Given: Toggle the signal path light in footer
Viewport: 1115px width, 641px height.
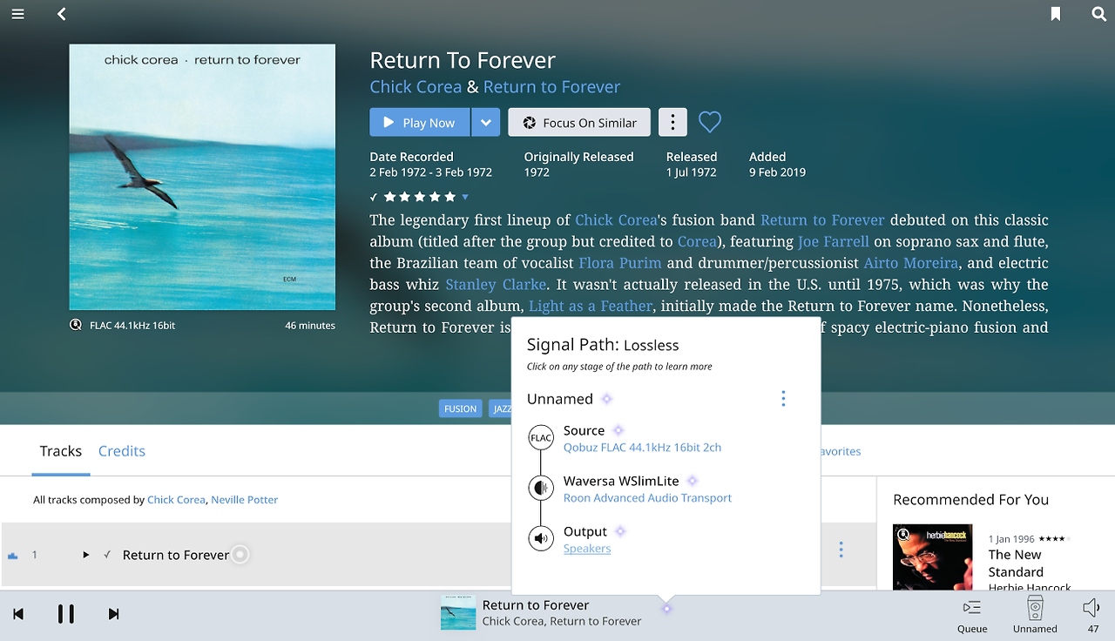Looking at the screenshot, I should click(x=666, y=608).
